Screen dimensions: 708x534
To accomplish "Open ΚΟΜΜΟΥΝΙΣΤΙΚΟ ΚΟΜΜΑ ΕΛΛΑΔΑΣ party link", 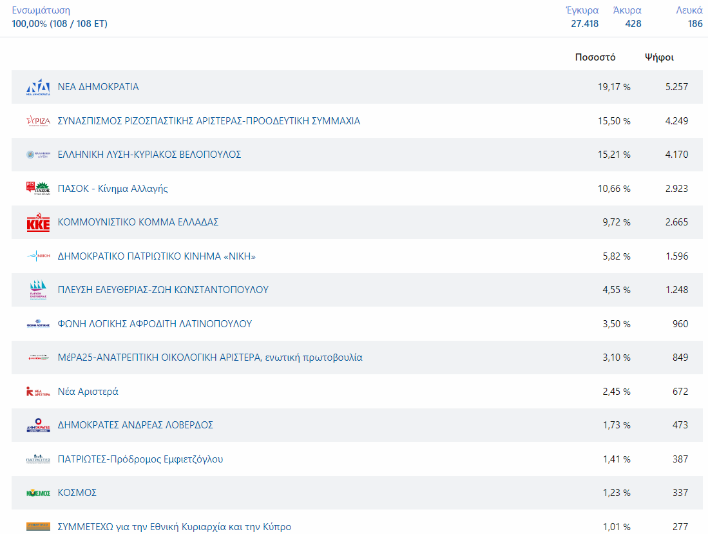I will 138,222.
